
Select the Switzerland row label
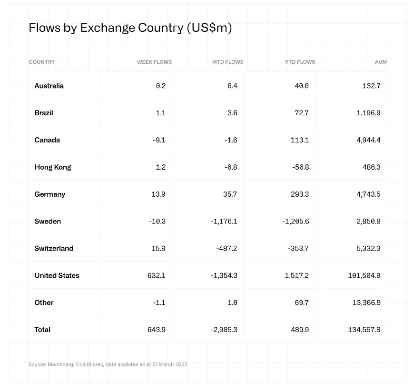tap(53, 249)
